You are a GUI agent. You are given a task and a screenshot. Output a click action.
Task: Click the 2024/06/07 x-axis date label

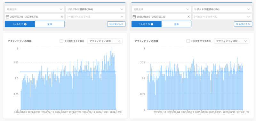61,112
